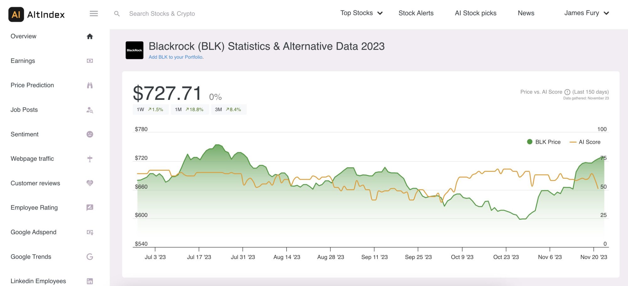Open the Stock Alerts menu item
Screen dimensions: 628x286
416,13
